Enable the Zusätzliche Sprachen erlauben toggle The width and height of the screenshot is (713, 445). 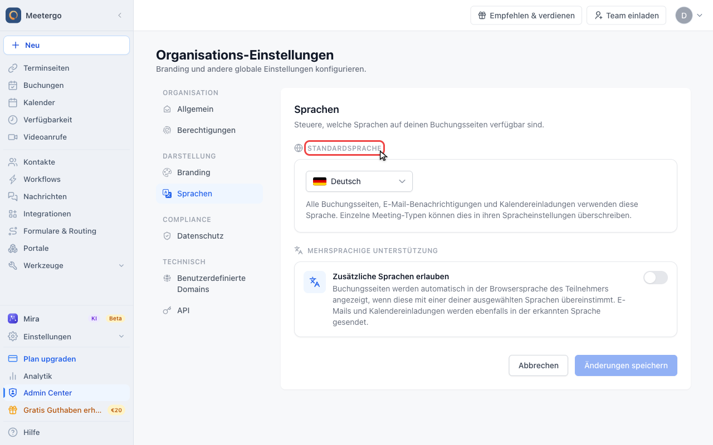pos(656,278)
